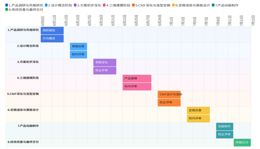Click the 7月1日 date header

172,21
